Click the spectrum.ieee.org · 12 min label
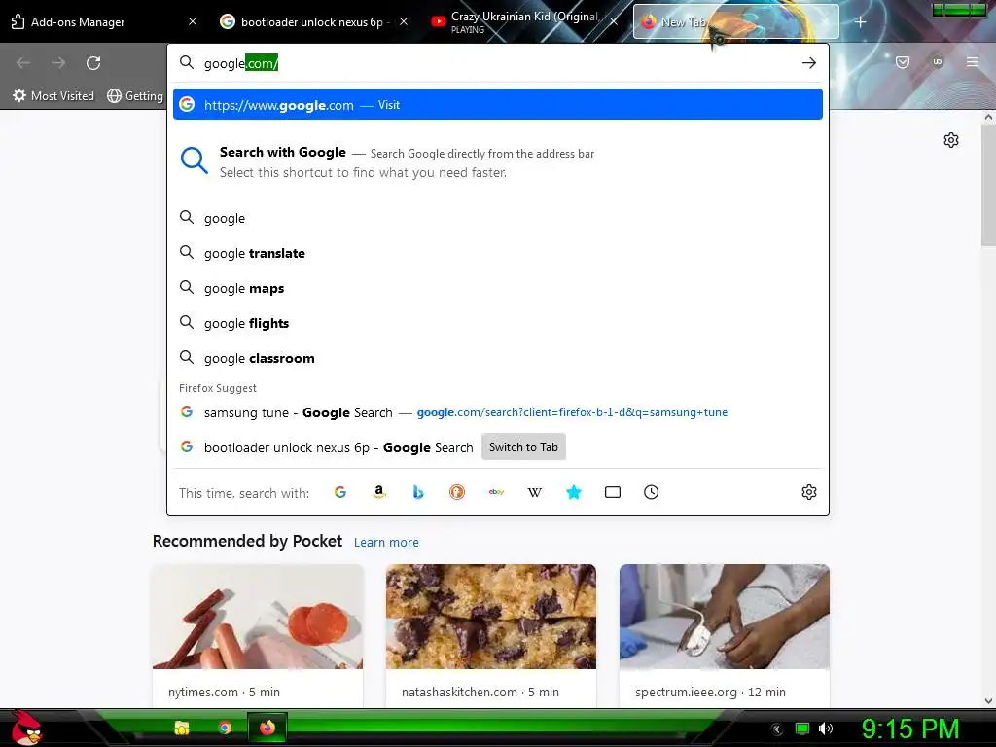The height and width of the screenshot is (747, 996). pos(710,692)
